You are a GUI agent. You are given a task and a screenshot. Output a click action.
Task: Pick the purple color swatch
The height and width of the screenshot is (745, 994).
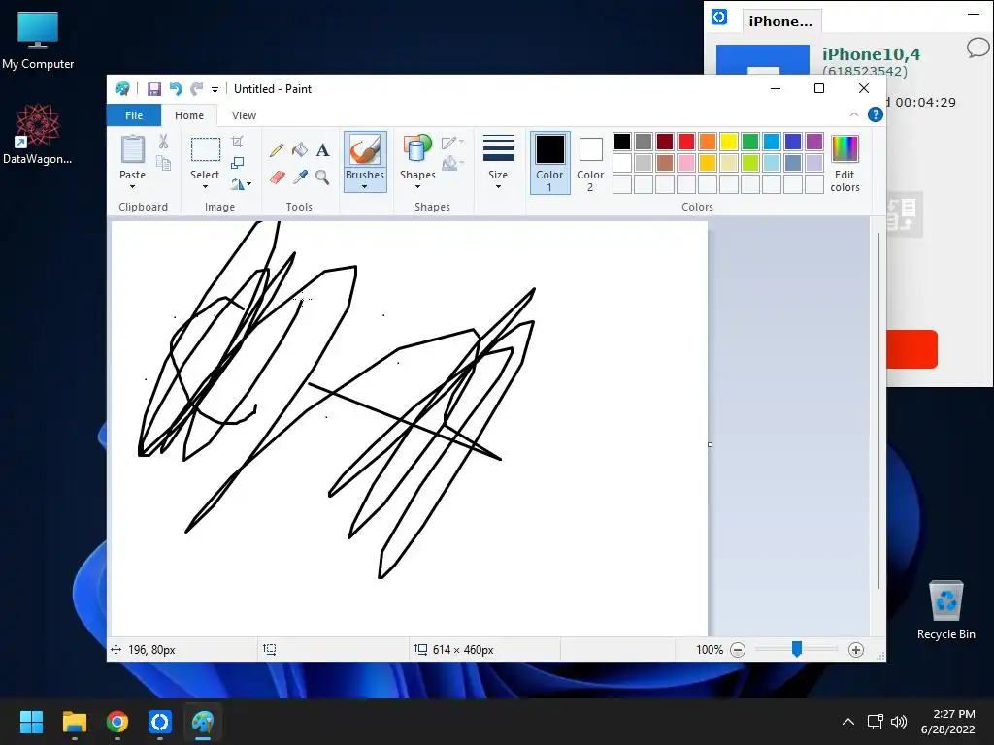814,142
